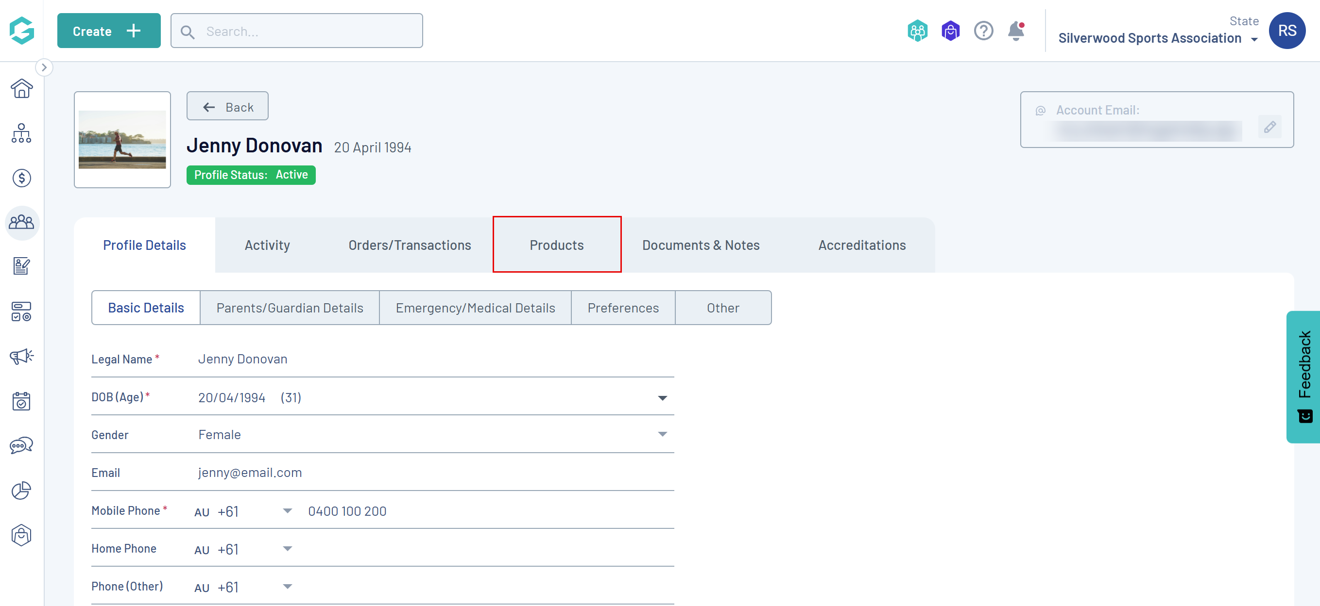Open the DOB date dropdown arrow
Viewport: 1320px width, 606px height.
(x=662, y=398)
